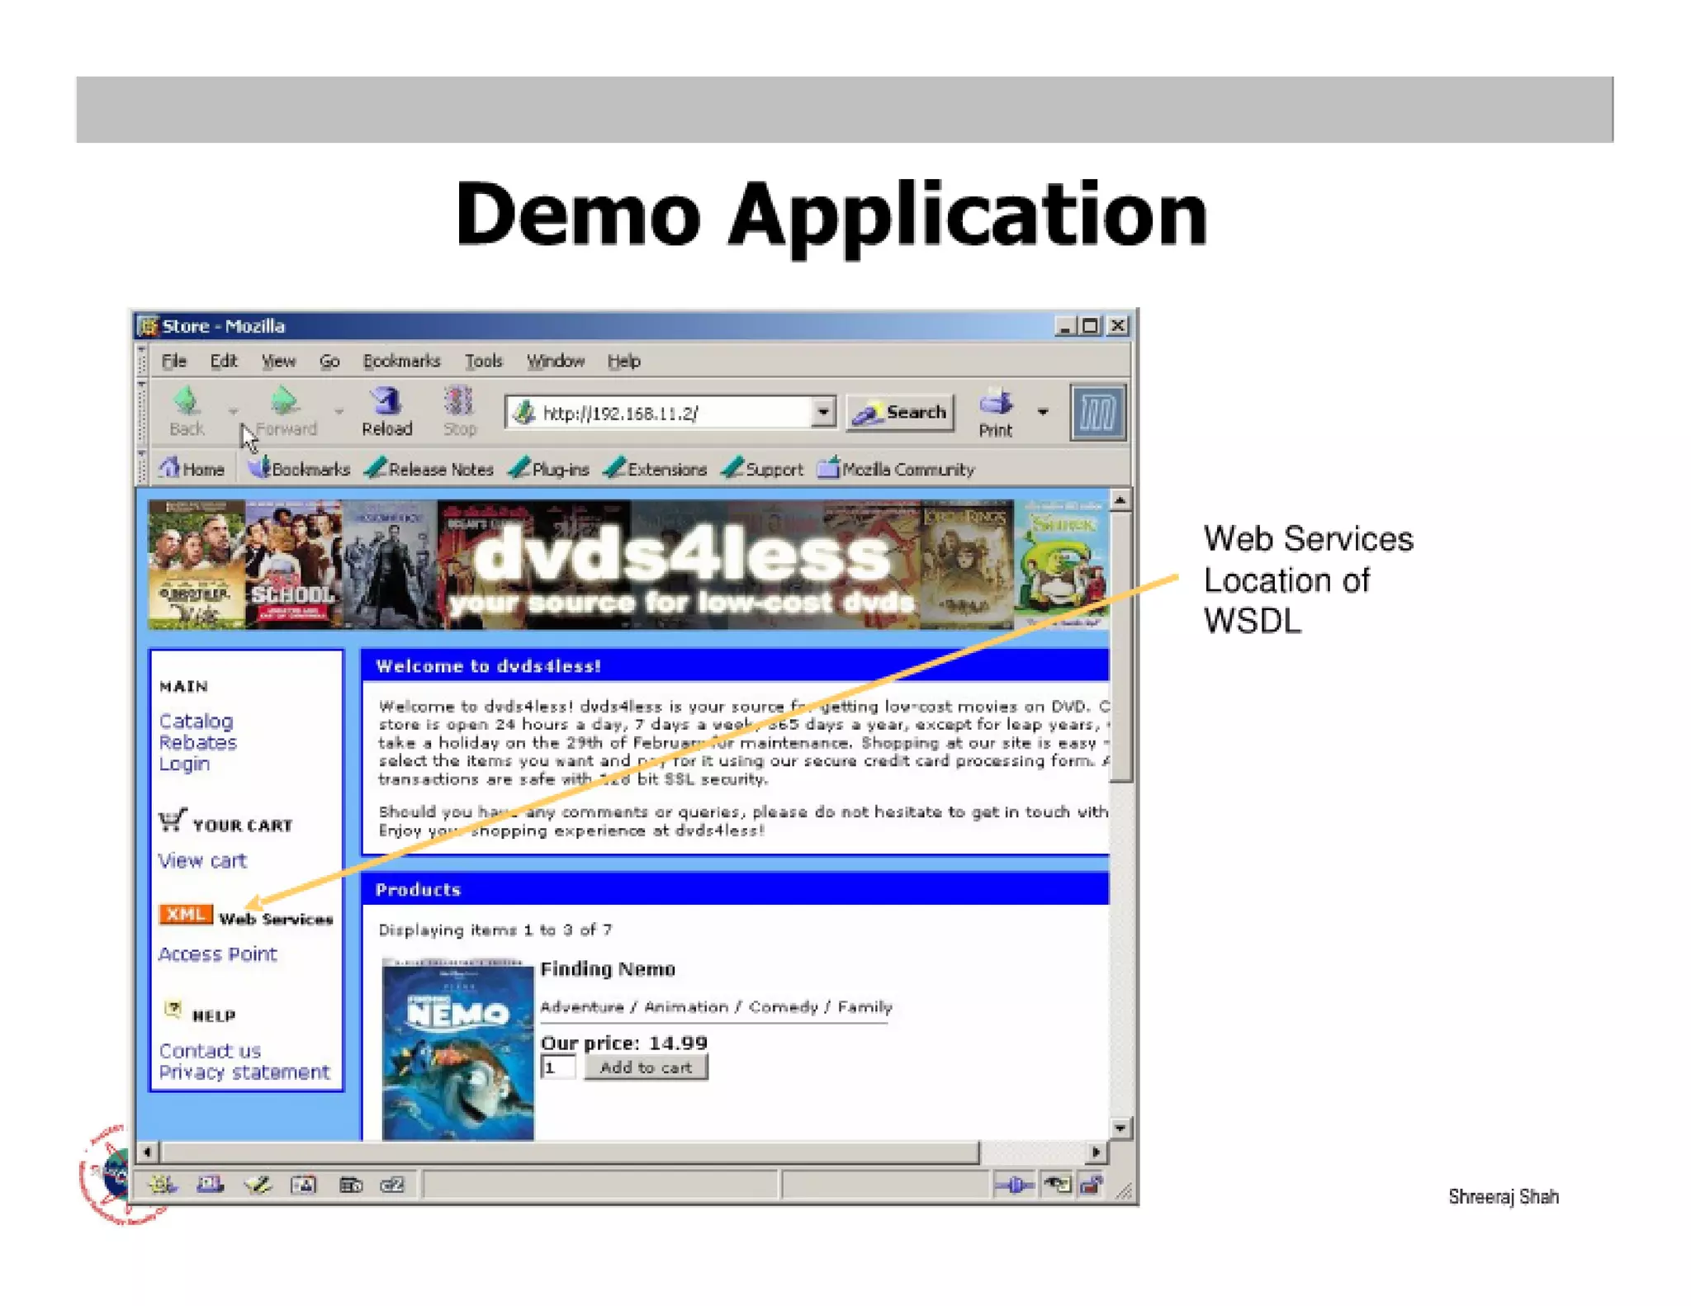Click the Print toolbar icon
This screenshot has height=1306, width=1691.
(x=995, y=413)
